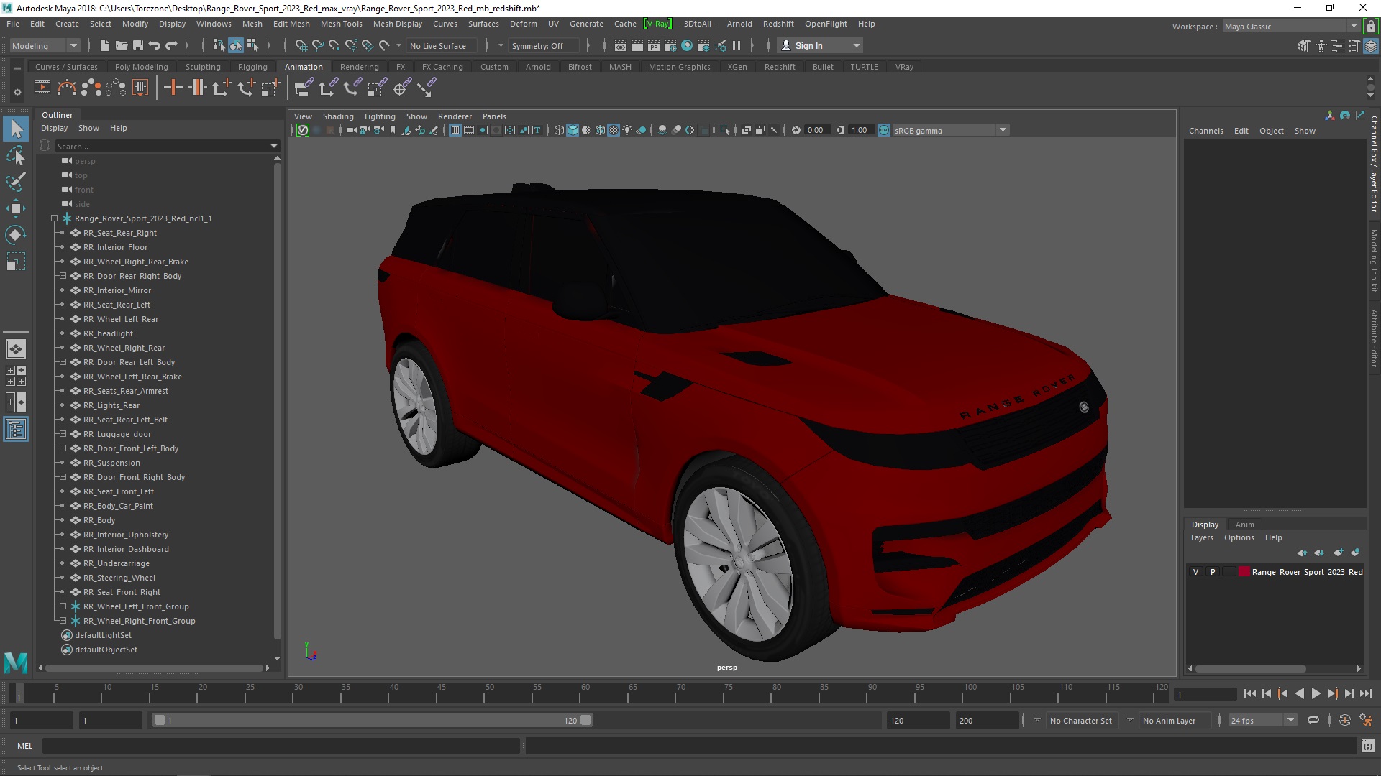Create a new scene file
Image resolution: width=1381 pixels, height=776 pixels.
coord(104,45)
